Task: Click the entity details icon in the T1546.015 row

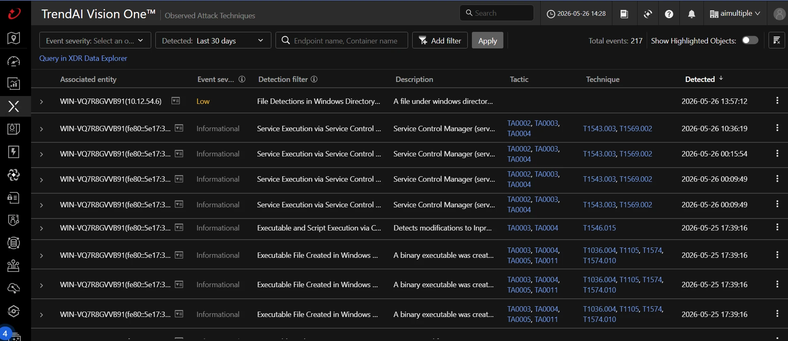Action: tap(179, 228)
